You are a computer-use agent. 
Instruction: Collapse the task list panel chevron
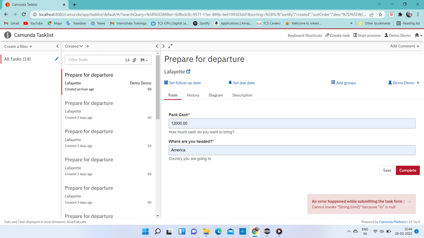click(157, 46)
